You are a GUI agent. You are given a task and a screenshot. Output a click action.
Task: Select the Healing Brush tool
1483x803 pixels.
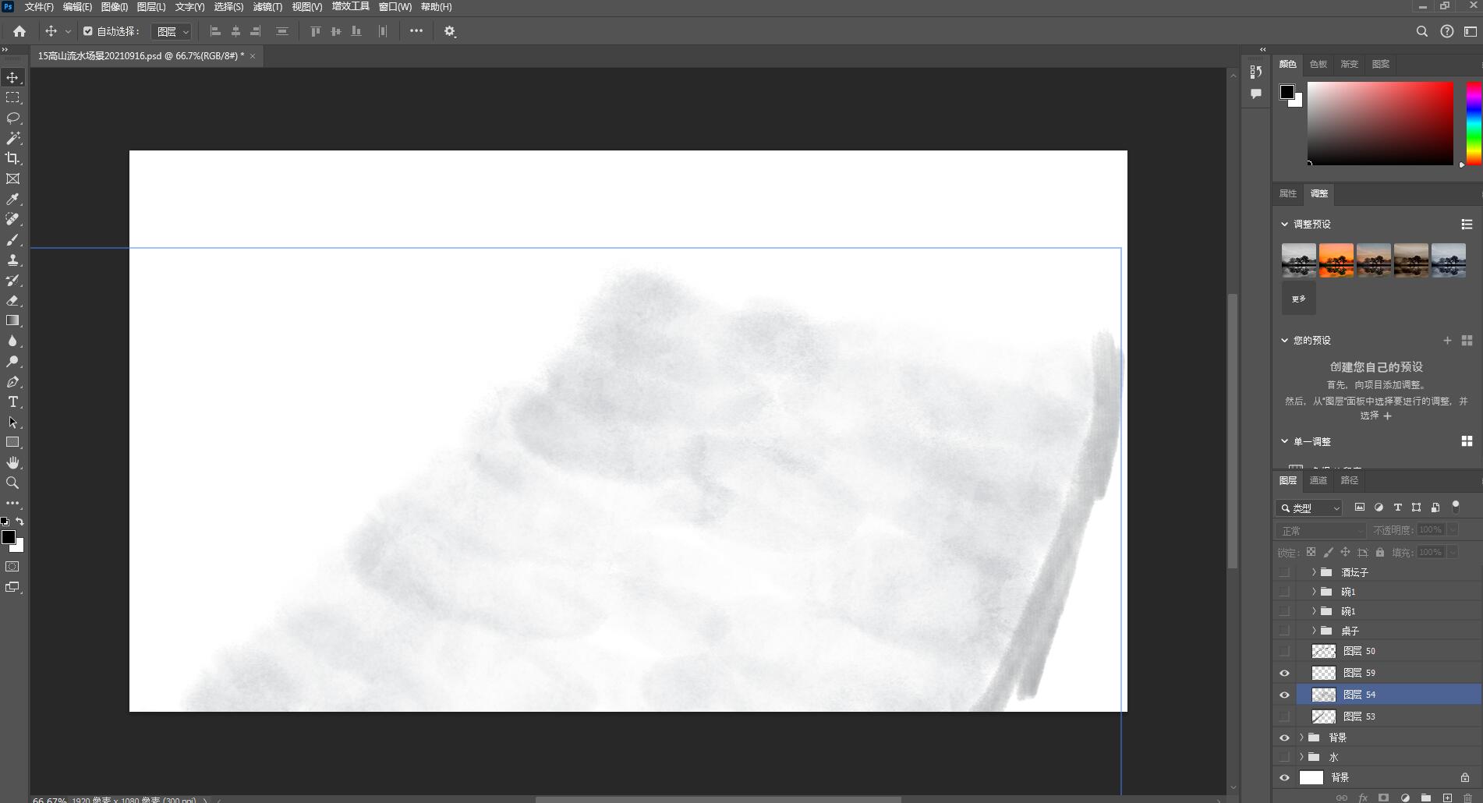[x=12, y=220]
